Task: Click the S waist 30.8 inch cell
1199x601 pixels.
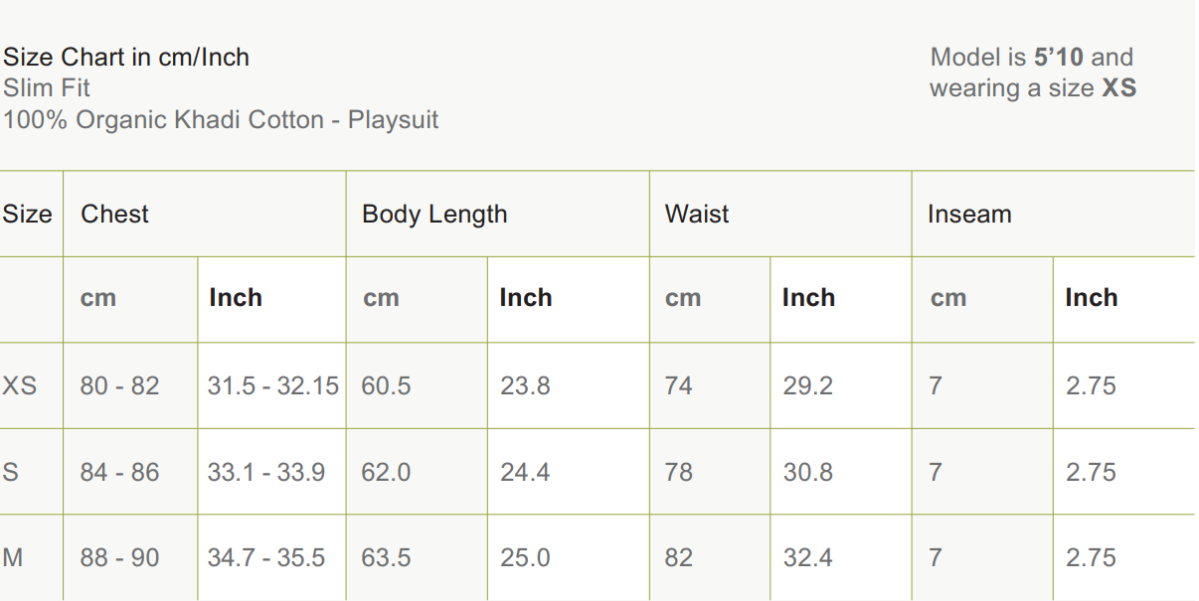Action: coord(807,472)
